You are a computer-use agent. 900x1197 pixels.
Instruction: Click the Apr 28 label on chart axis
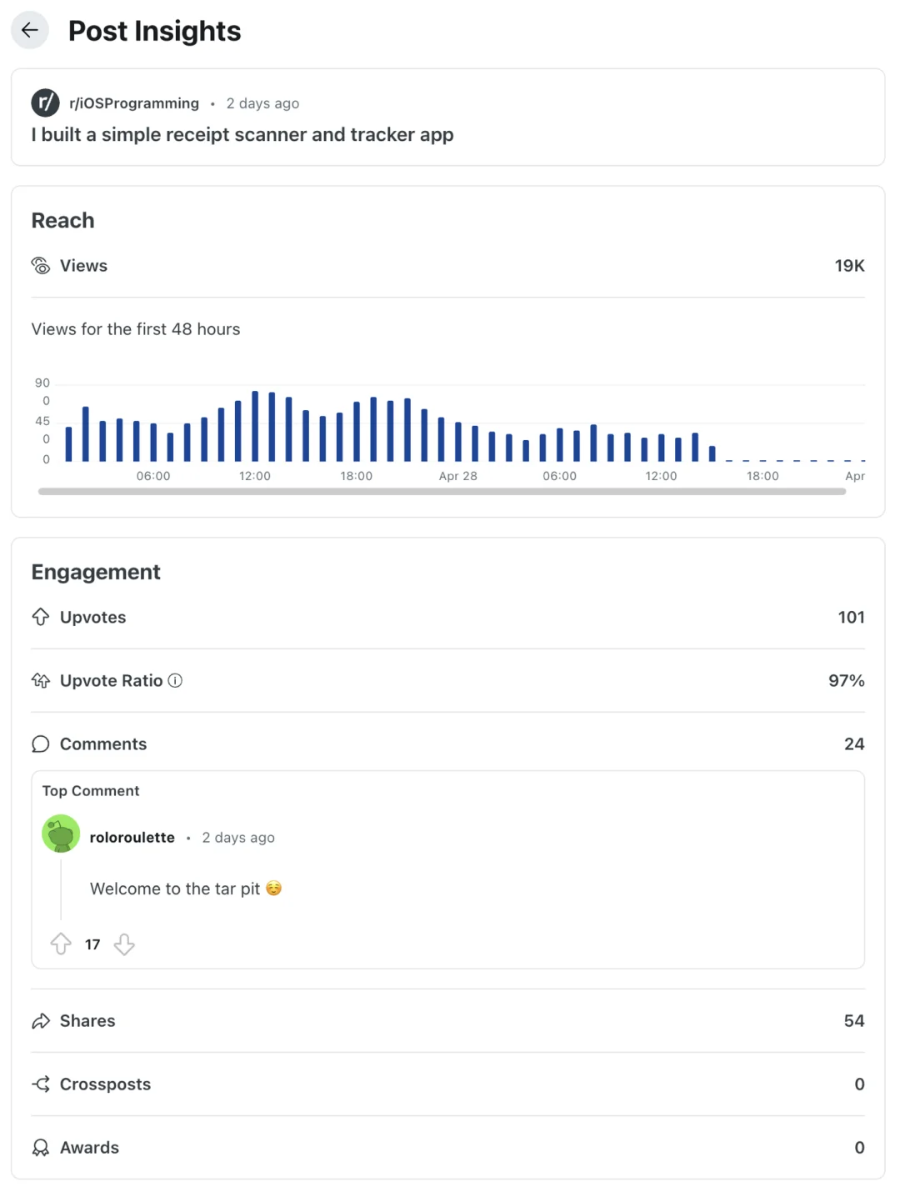[x=457, y=476]
